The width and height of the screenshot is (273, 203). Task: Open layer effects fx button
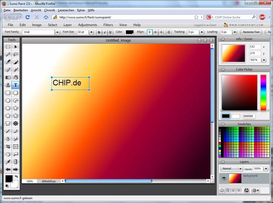(247, 190)
